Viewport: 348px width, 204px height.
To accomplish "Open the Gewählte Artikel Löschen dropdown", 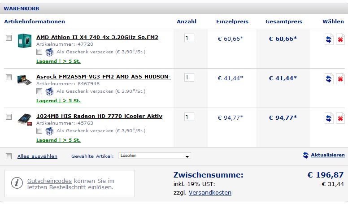I will pyautogui.click(x=155, y=156).
